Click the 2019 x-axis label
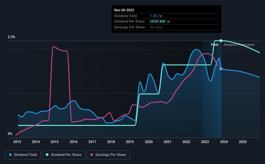The image size is (265, 164). [x=130, y=142]
